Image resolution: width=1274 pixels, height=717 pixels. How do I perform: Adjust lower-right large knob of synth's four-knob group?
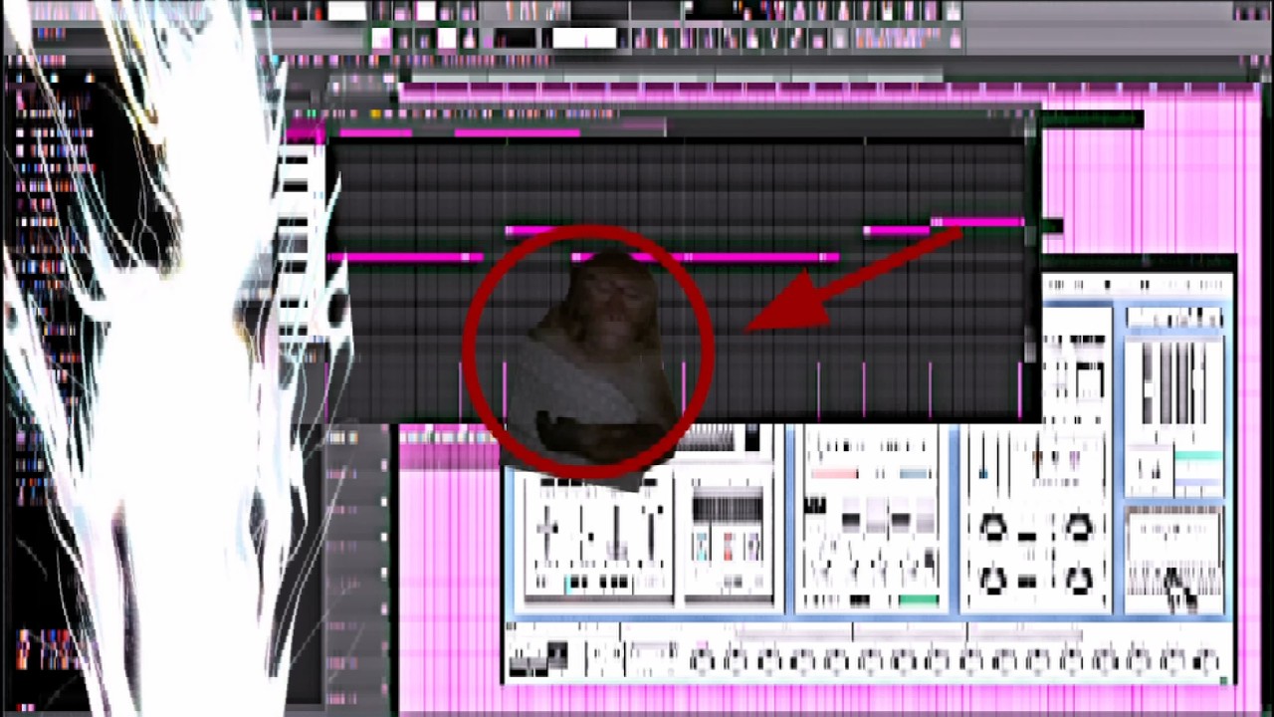(1079, 579)
